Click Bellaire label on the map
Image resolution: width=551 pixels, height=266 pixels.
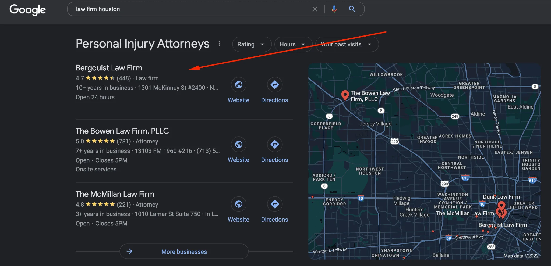click(x=441, y=255)
